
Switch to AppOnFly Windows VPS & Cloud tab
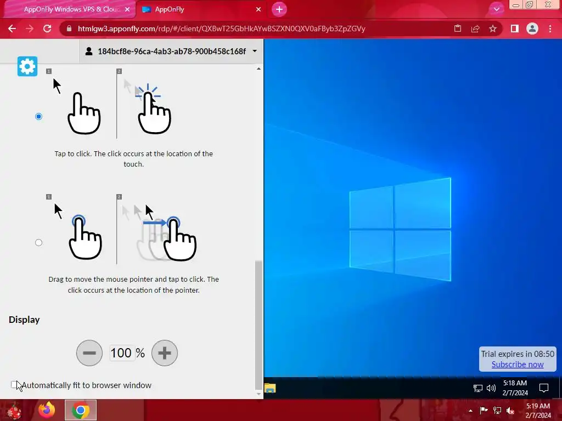click(72, 9)
